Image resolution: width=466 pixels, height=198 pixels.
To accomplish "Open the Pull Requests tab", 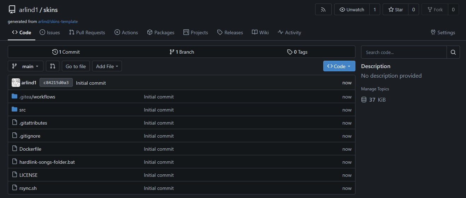I will pyautogui.click(x=87, y=32).
